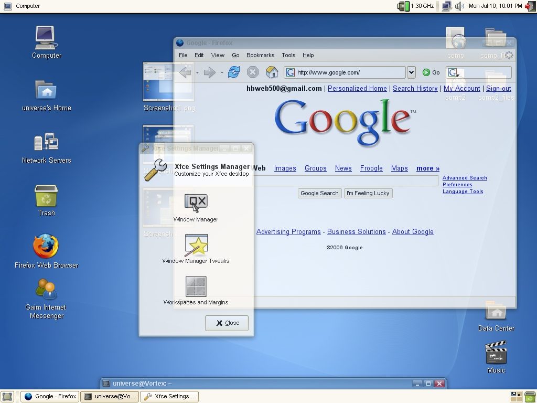The width and height of the screenshot is (537, 403).
Task: Click Advanced Search link
Action: tap(465, 177)
